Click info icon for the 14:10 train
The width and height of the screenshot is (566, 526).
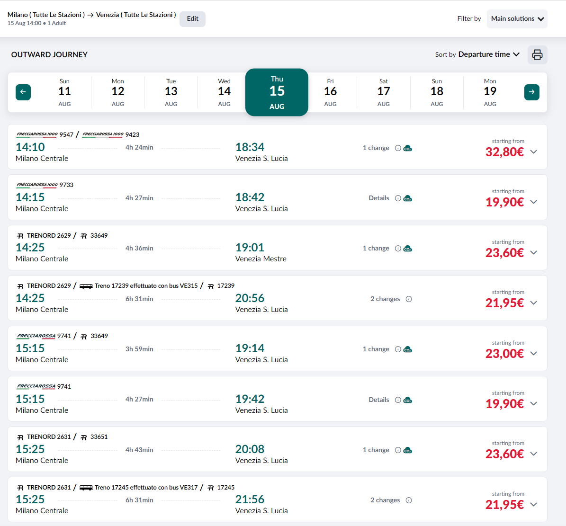398,148
